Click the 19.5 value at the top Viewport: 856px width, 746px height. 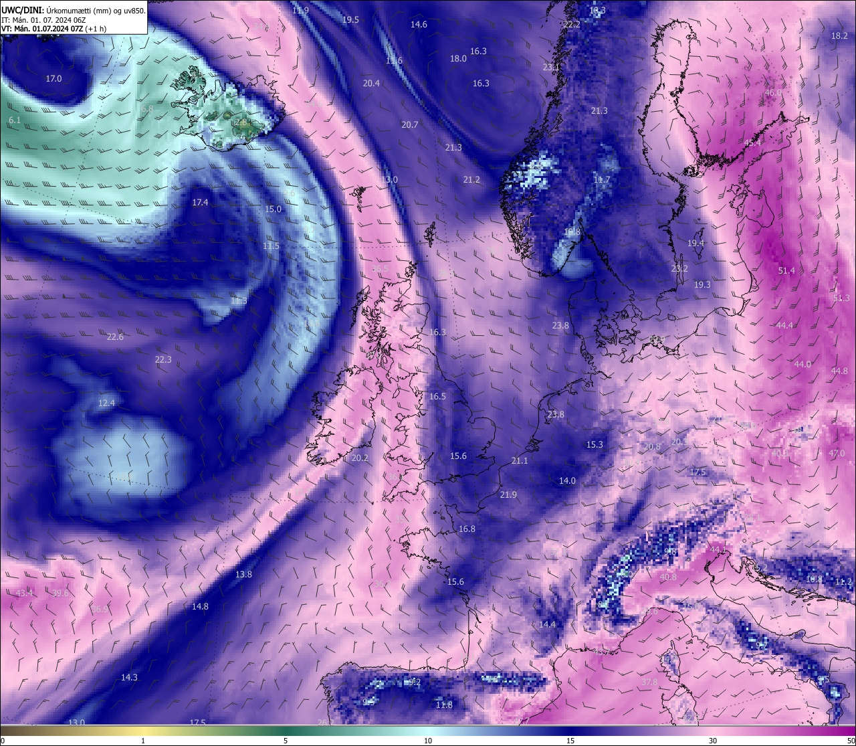tap(350, 20)
